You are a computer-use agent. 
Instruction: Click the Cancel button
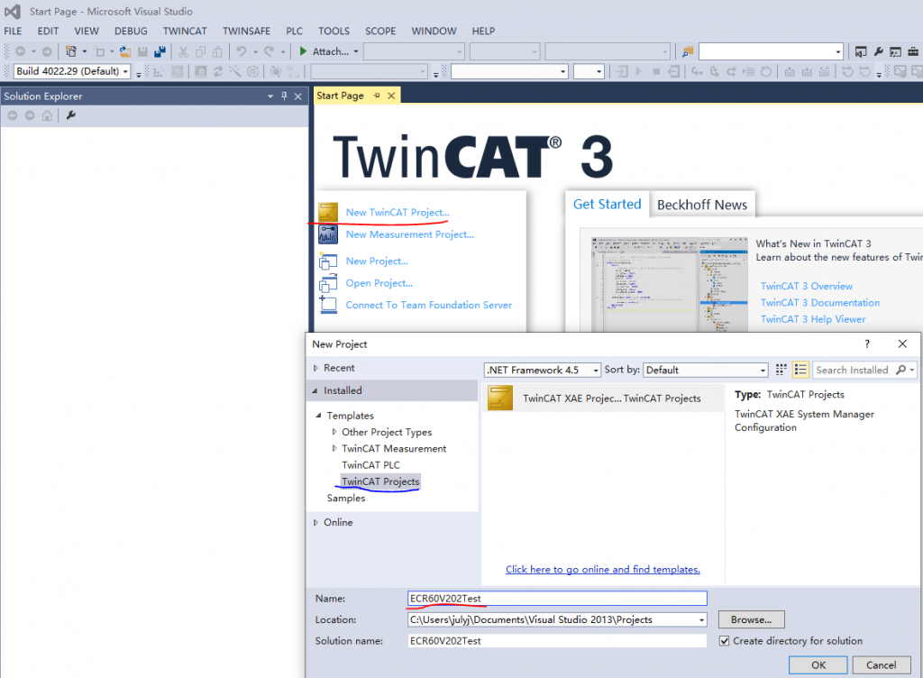click(x=882, y=665)
